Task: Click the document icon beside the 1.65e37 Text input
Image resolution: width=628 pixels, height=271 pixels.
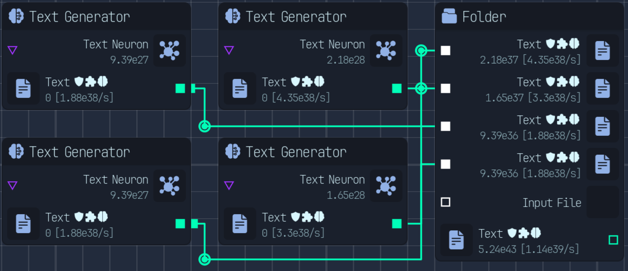Action: coord(602,88)
